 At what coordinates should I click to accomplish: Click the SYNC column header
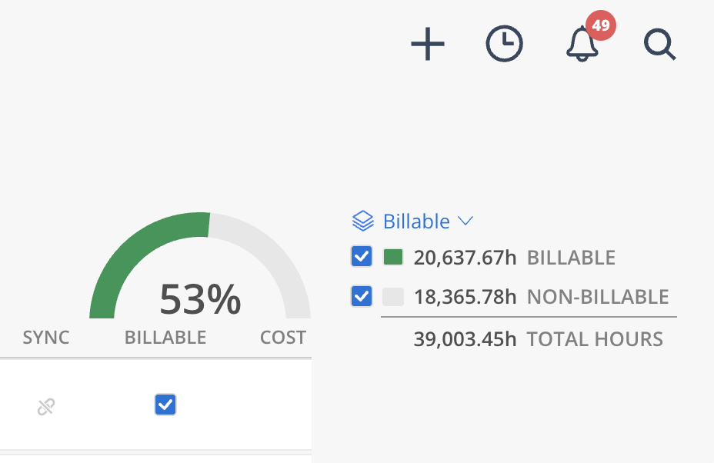tap(46, 338)
